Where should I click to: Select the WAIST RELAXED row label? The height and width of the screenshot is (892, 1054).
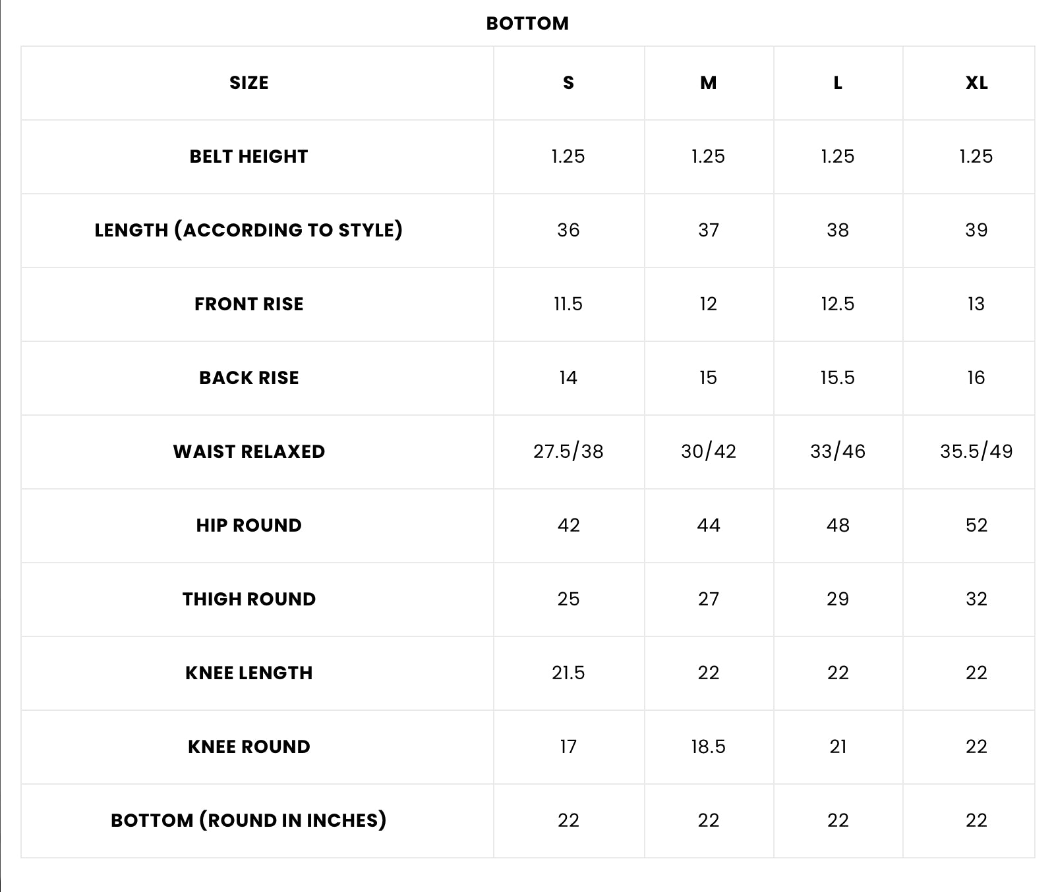click(249, 451)
